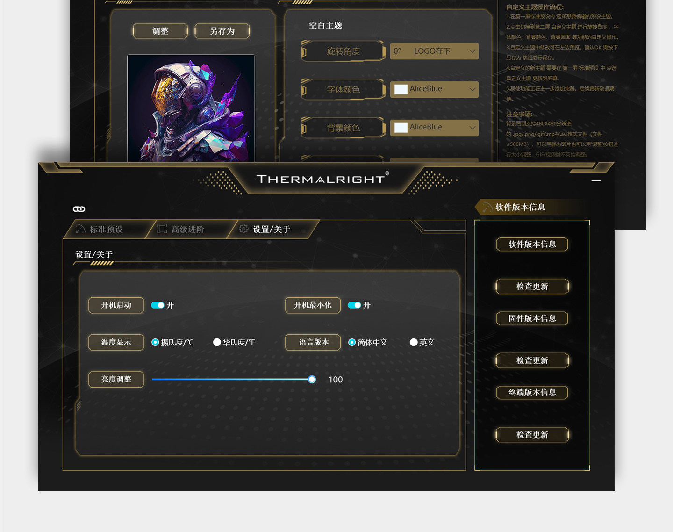Switch to the 标准预设 tab
This screenshot has width=673, height=532.
coord(107,229)
